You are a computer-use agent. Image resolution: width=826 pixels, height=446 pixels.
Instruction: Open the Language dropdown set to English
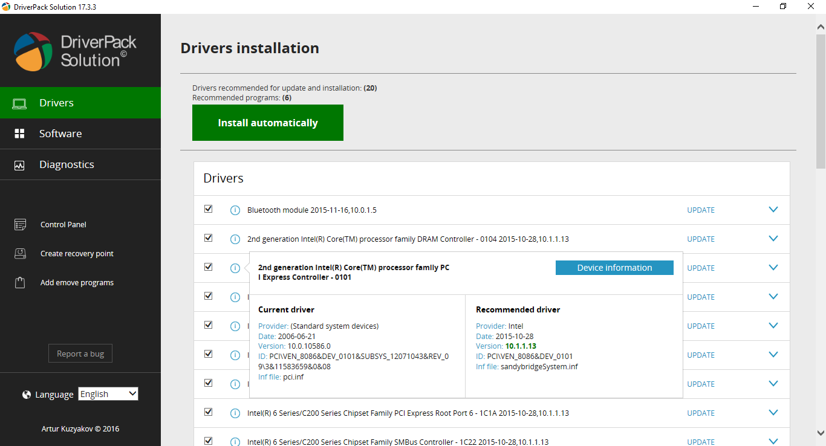[108, 394]
